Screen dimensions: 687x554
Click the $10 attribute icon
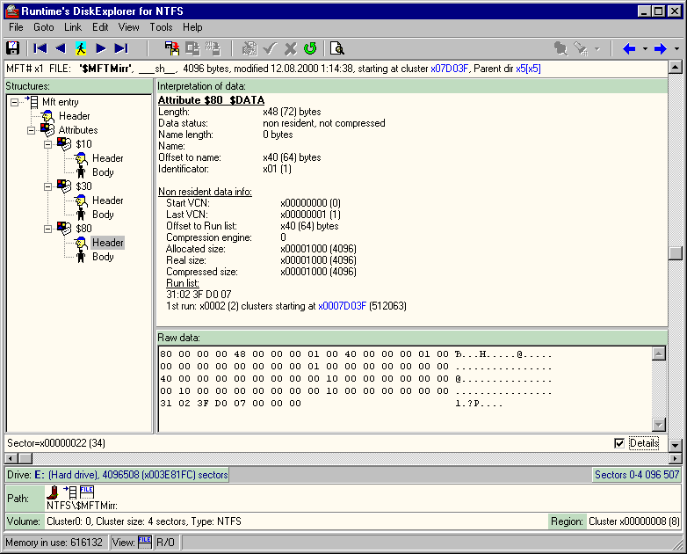pos(64,144)
